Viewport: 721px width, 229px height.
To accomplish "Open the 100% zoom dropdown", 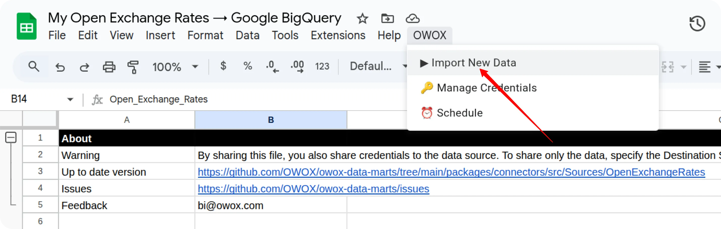I will coord(175,67).
